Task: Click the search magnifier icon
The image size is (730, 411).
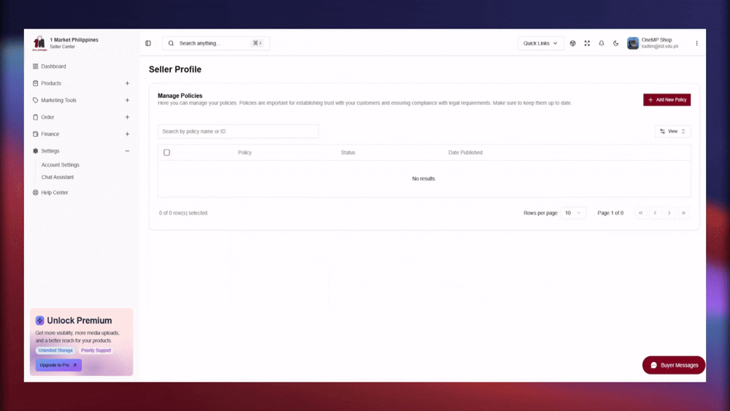Action: [x=171, y=43]
